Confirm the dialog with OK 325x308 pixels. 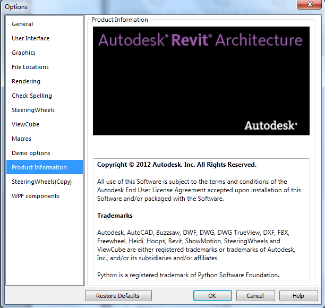212,296
